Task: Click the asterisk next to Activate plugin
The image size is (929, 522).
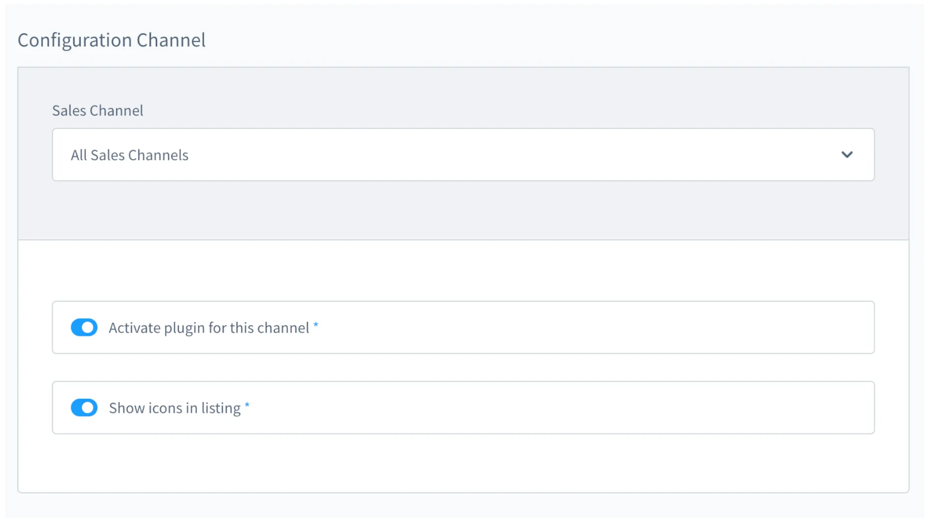Action: (x=316, y=325)
